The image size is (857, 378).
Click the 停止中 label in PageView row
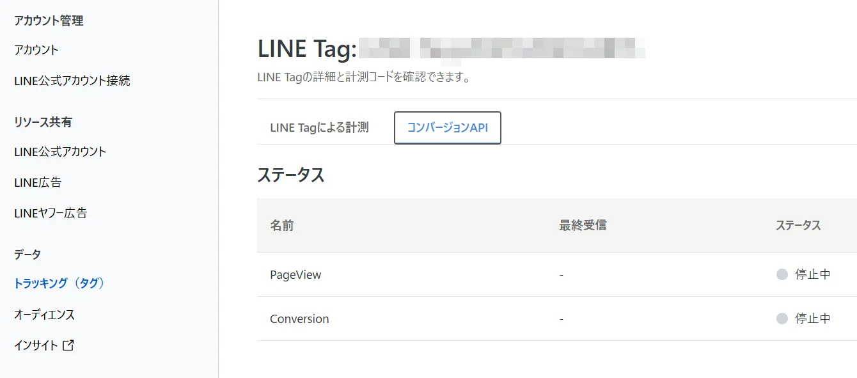(x=812, y=274)
